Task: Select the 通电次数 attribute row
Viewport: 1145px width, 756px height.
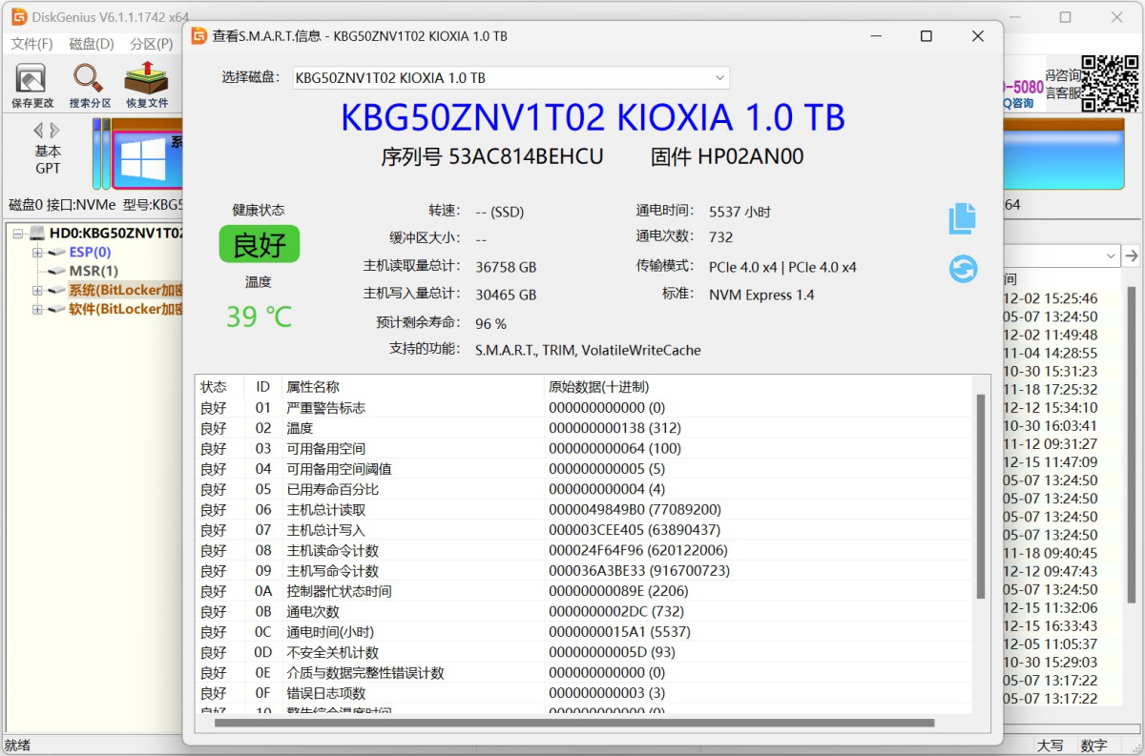Action: coord(313,611)
